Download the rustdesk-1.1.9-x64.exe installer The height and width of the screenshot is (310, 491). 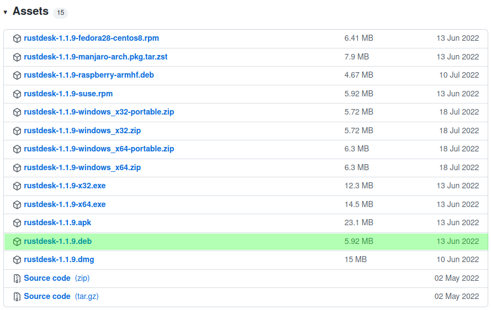tap(65, 205)
